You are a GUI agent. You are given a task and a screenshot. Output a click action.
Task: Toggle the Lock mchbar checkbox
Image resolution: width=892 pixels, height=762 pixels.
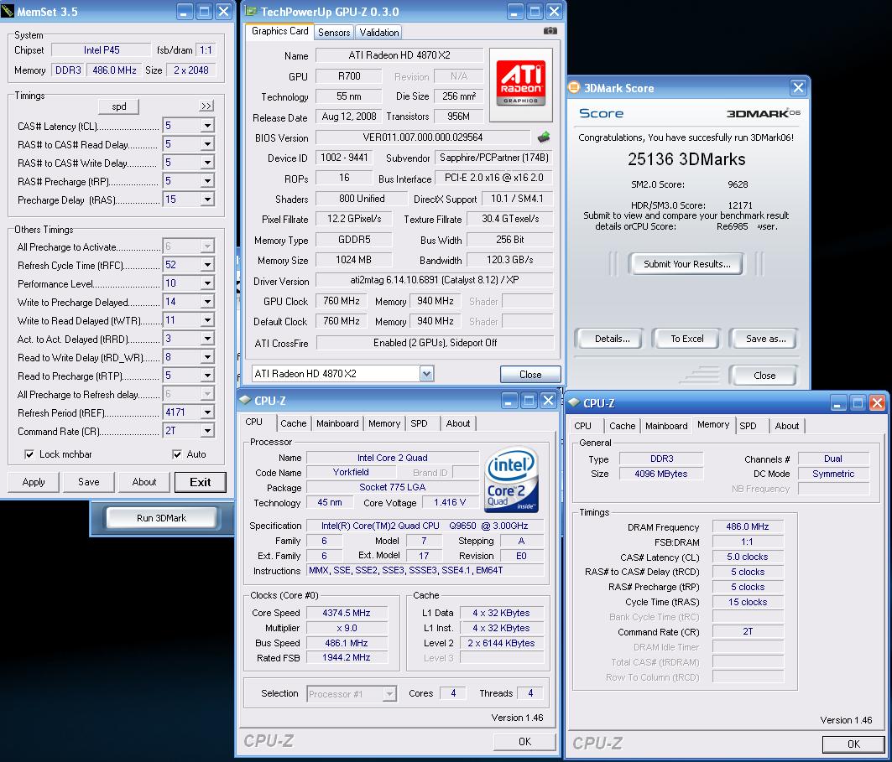[29, 454]
